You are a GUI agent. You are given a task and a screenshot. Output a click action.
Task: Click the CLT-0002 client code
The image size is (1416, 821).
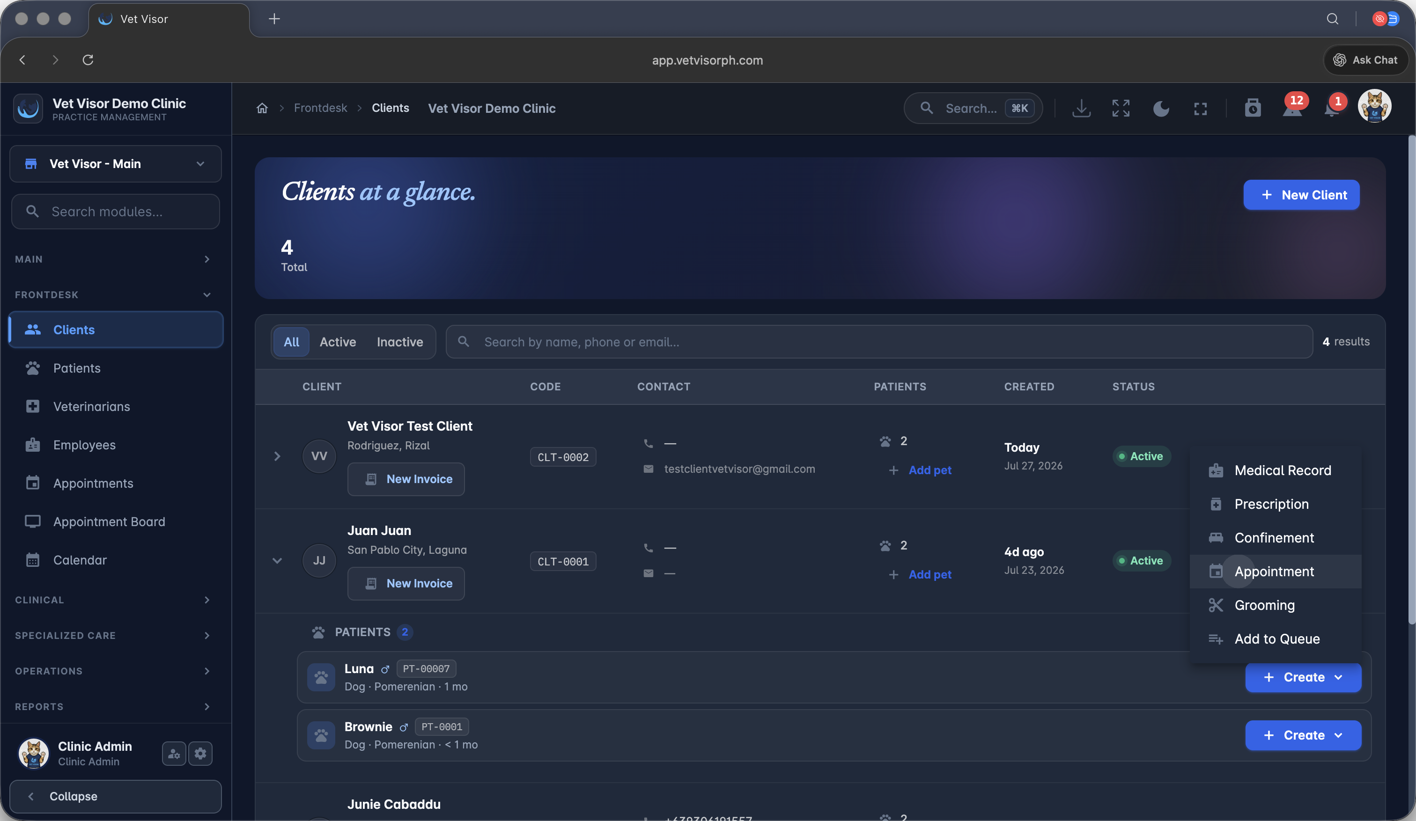(x=563, y=457)
